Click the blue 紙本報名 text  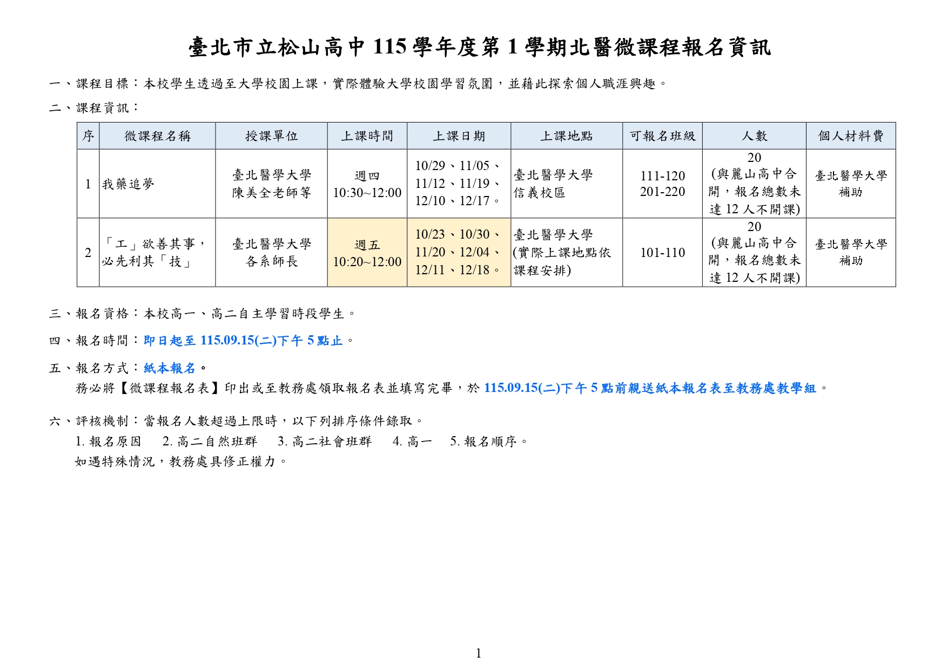point(170,368)
